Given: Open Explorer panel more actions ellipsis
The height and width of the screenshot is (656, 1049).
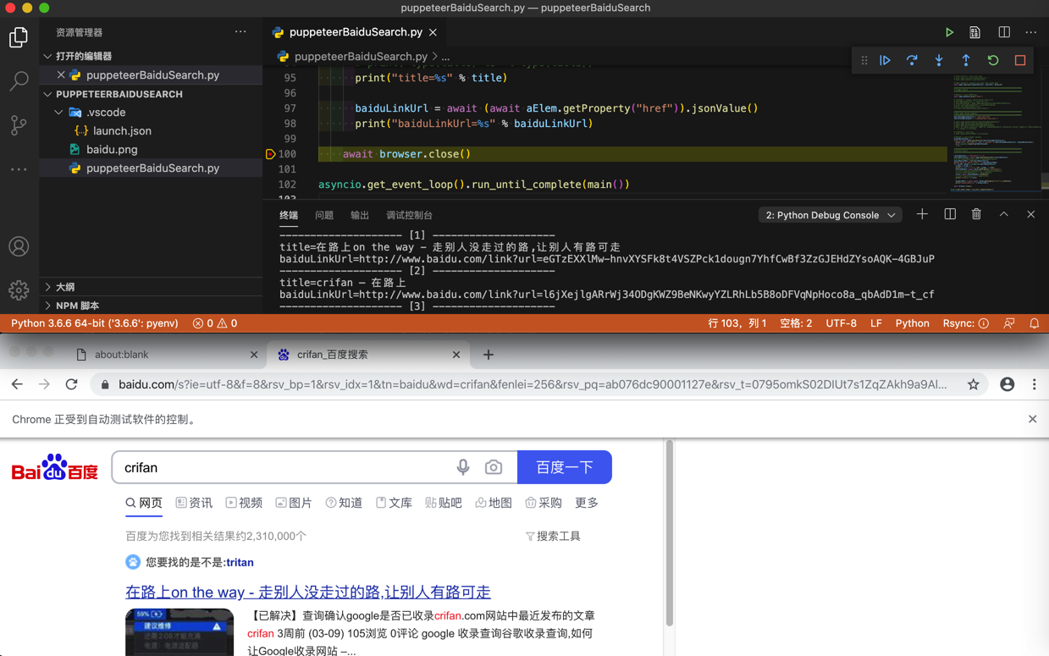Looking at the screenshot, I should coord(240,32).
